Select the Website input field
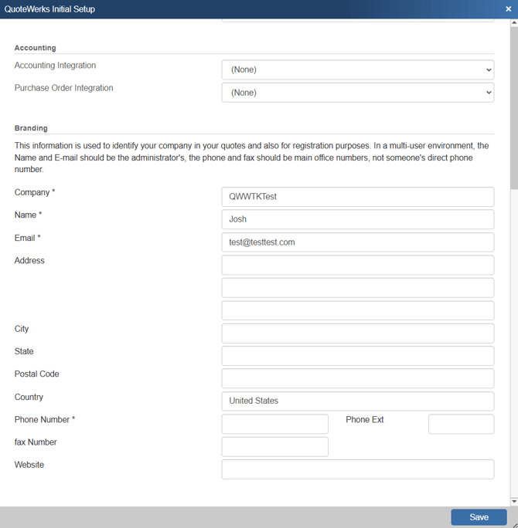 [357, 469]
